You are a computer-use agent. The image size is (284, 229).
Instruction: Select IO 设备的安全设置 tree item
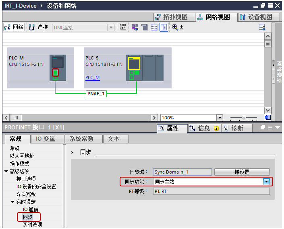(x=36, y=186)
